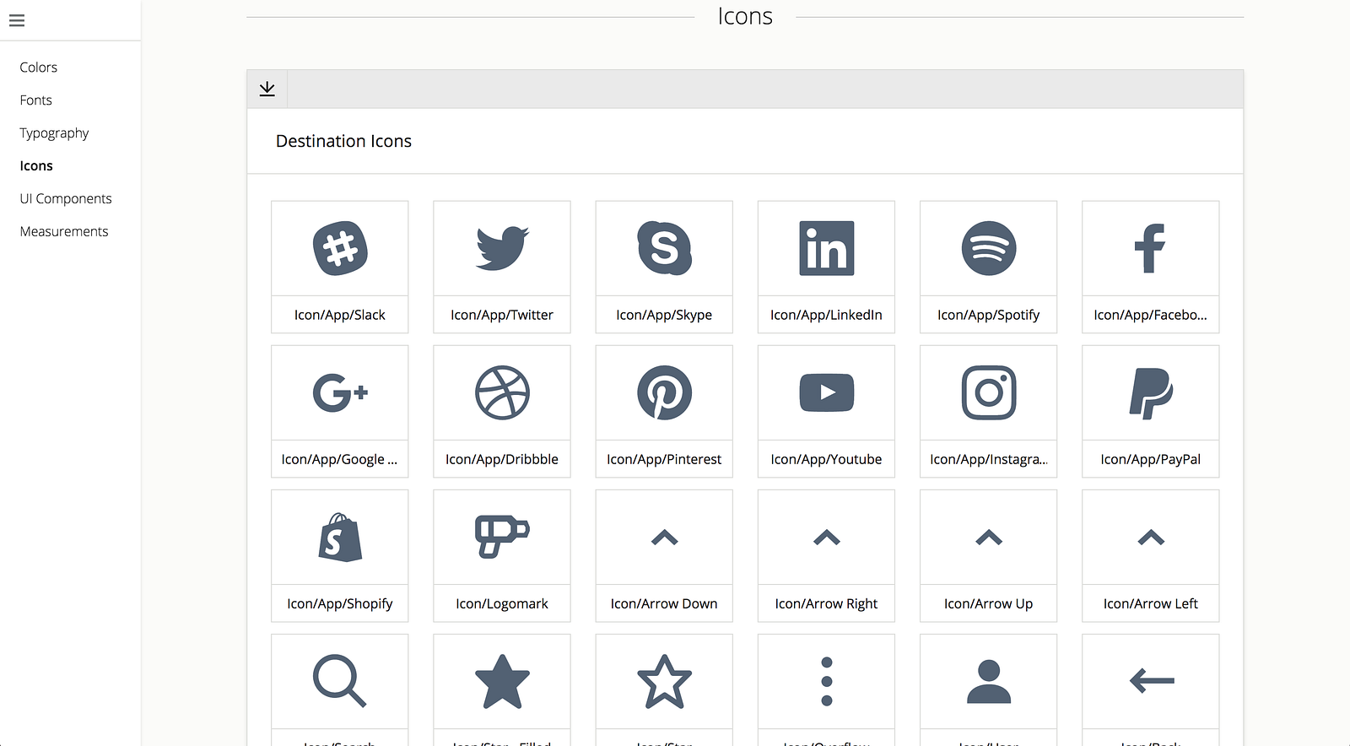Select the Google Plus icon

[x=340, y=392]
